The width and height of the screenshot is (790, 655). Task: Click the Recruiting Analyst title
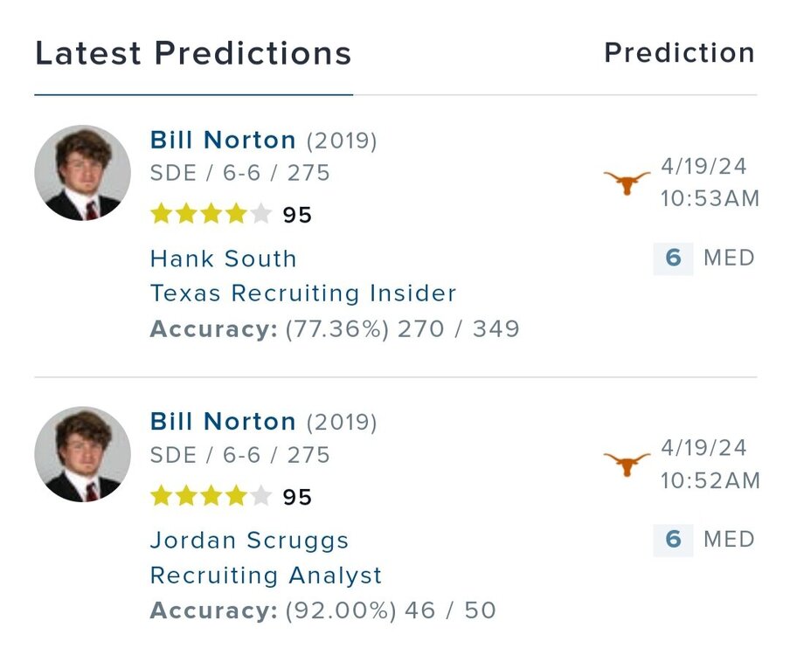click(x=266, y=576)
